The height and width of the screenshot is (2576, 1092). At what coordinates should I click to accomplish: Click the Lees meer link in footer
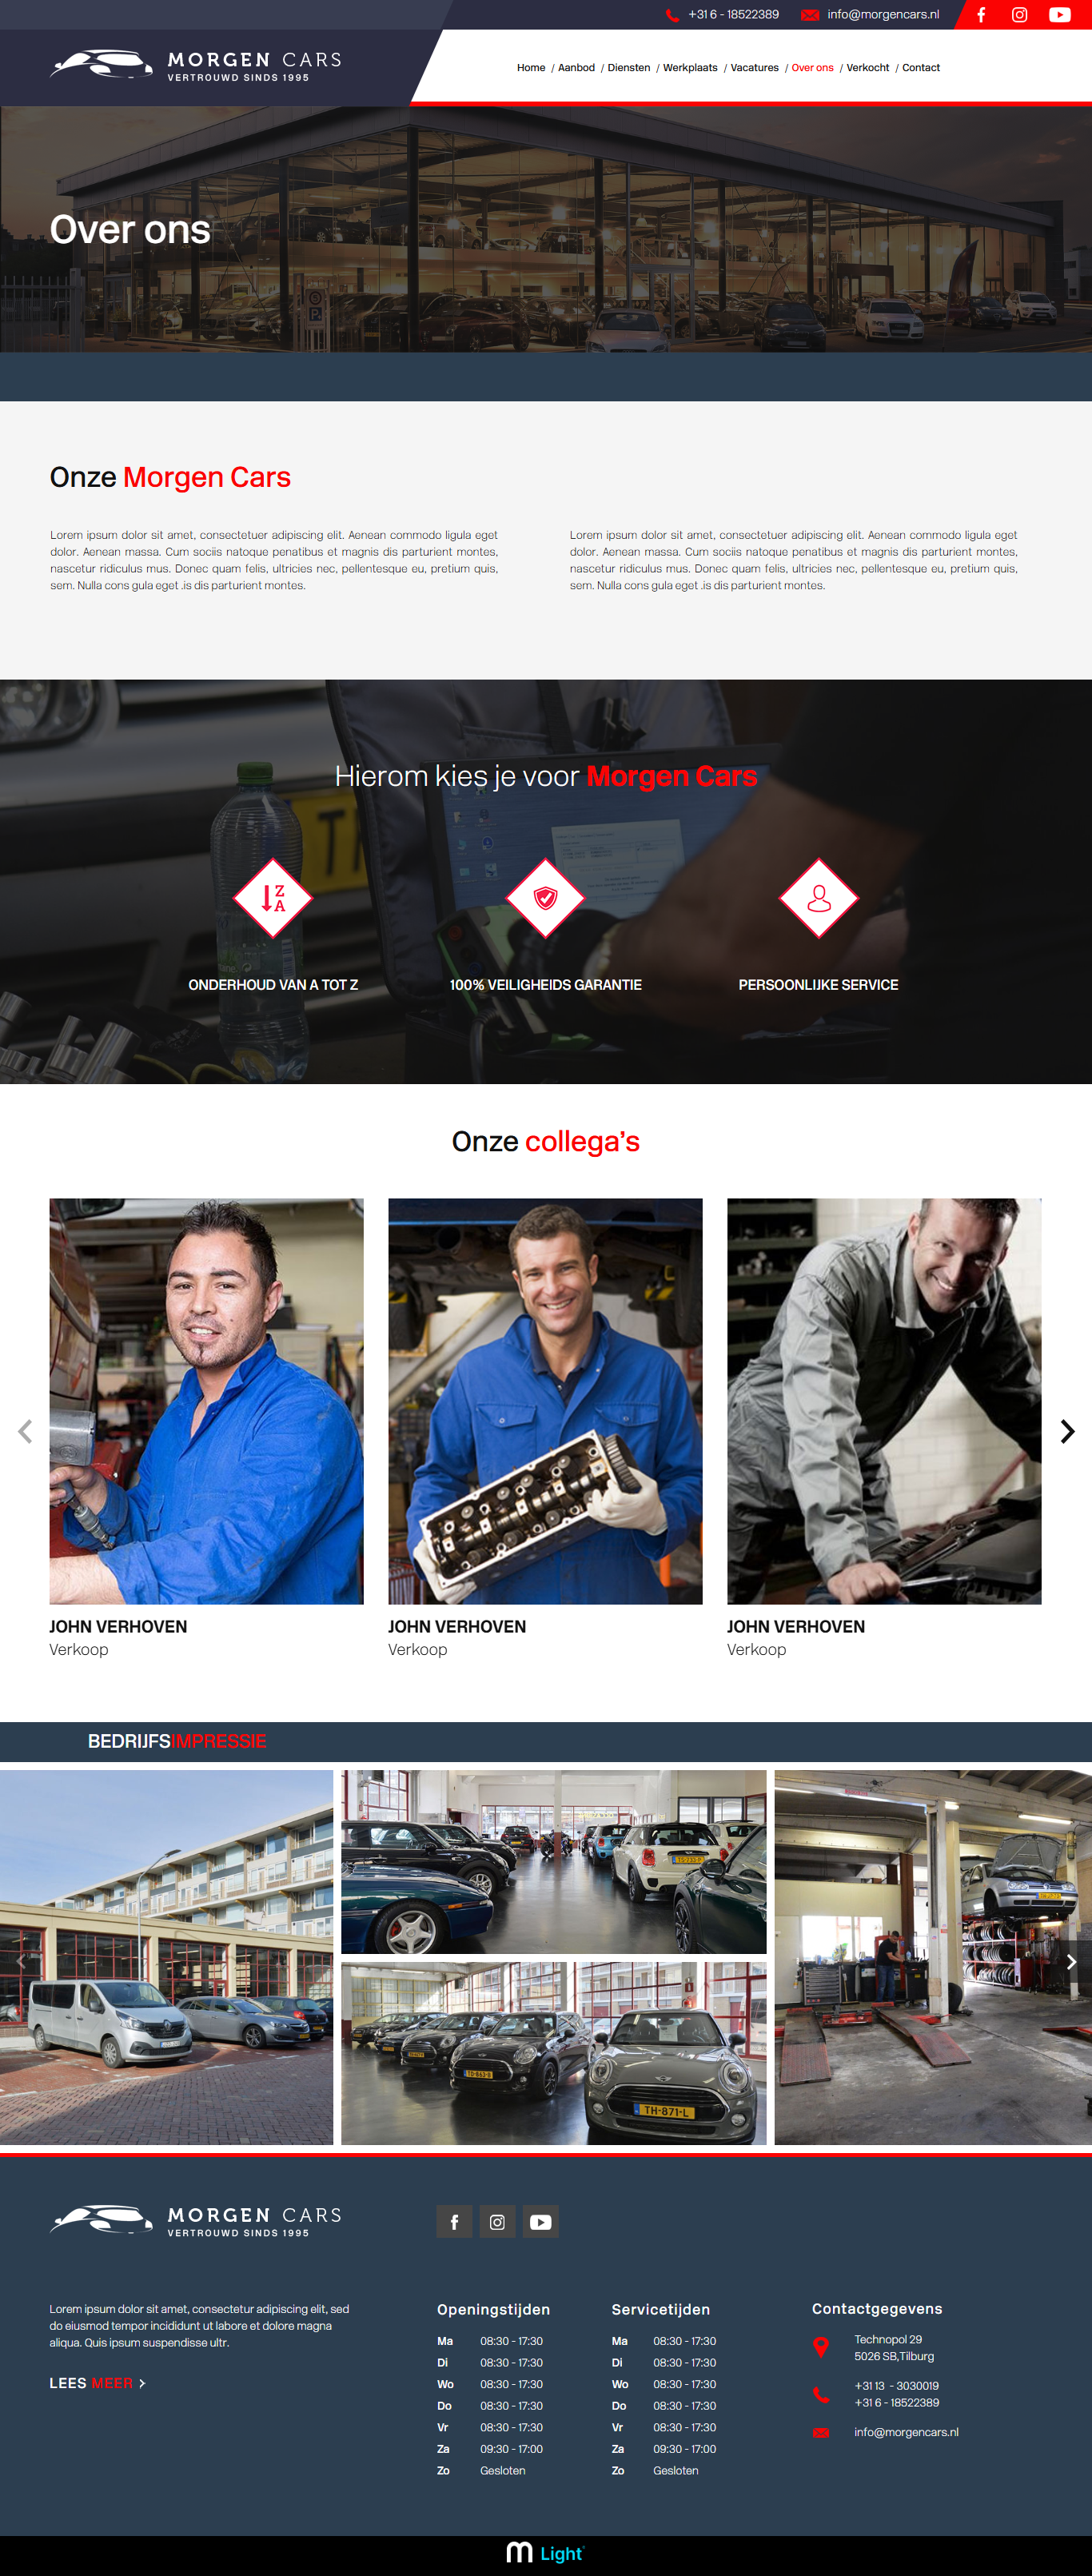point(97,2383)
